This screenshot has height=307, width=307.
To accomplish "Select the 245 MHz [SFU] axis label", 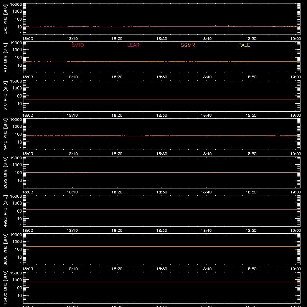I will coord(5,19).
